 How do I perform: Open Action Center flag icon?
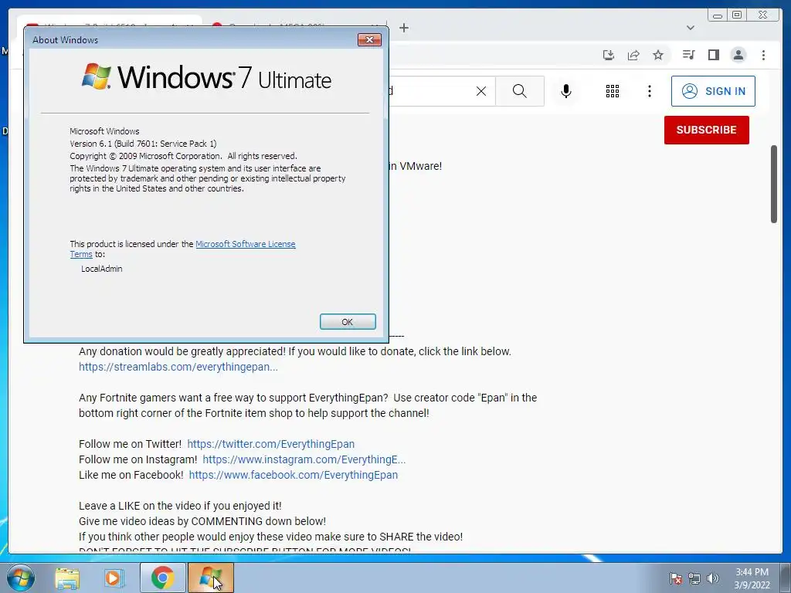point(676,578)
